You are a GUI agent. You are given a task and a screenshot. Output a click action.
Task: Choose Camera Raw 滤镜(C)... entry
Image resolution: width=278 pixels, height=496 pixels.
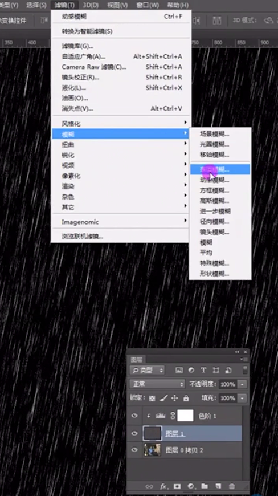(121, 67)
